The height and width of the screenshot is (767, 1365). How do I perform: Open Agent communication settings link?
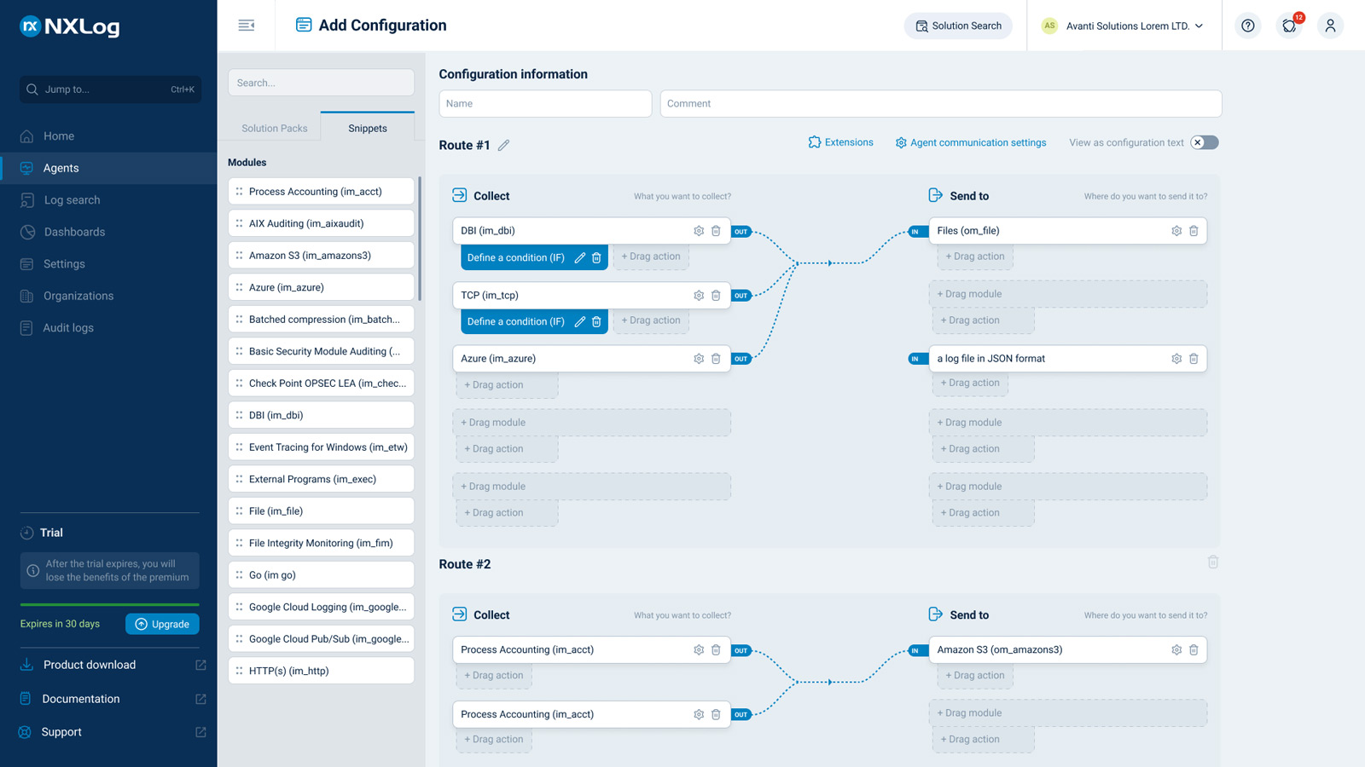point(971,142)
